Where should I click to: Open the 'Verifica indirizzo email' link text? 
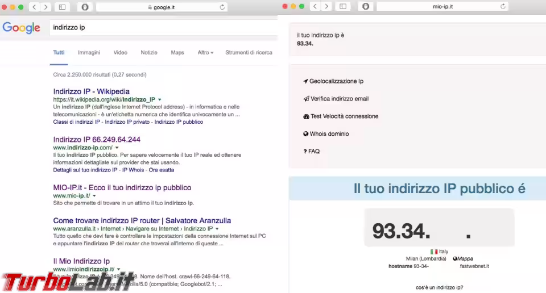point(340,99)
